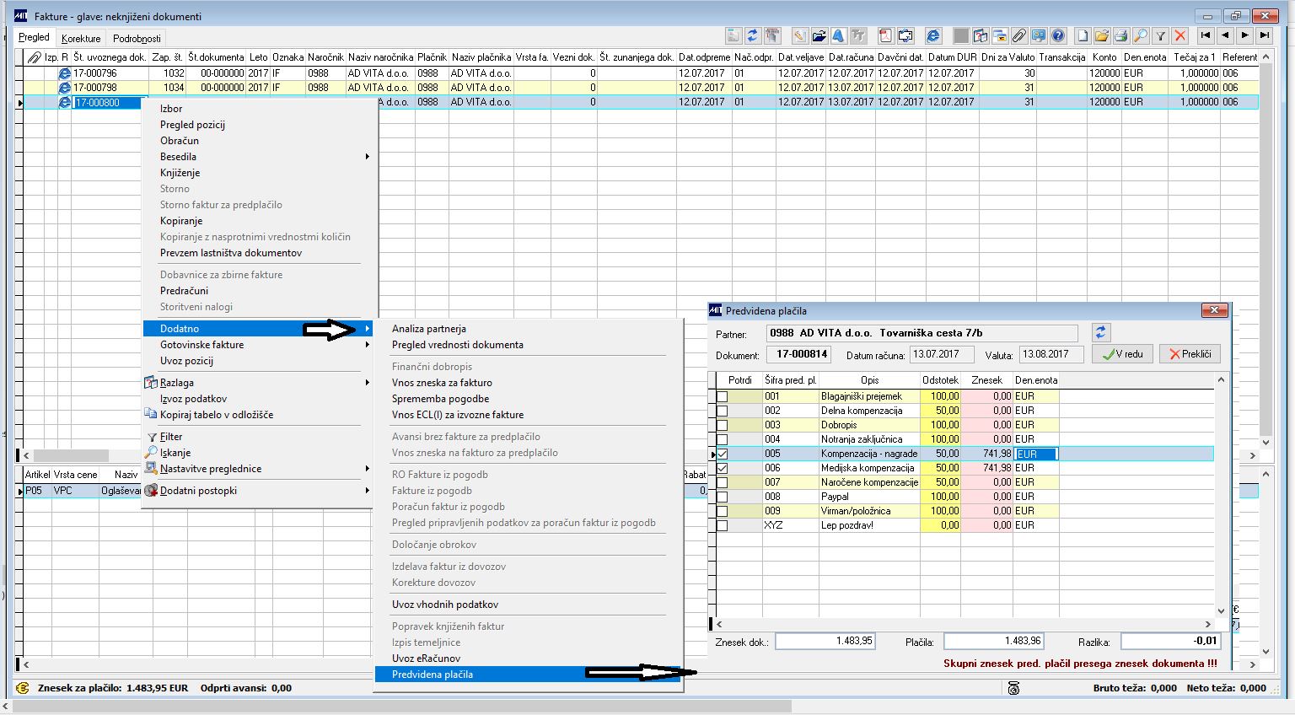Uncheck the Medijska kompenzacija checkbox
This screenshot has width=1295, height=715.
722,468
